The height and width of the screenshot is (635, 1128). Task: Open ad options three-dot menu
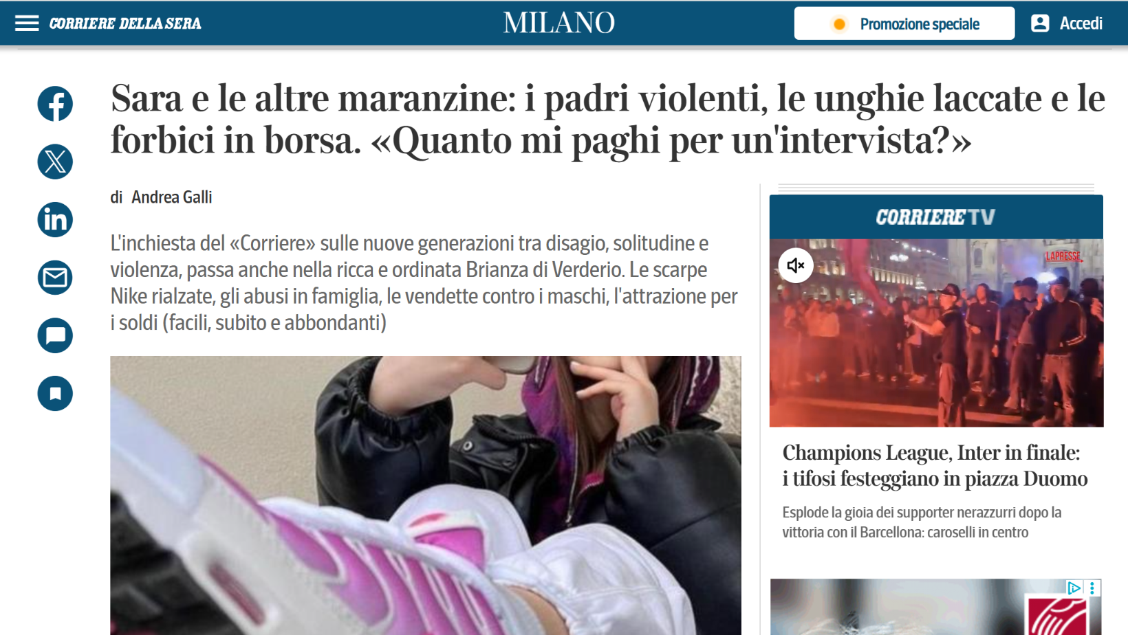(x=1092, y=588)
